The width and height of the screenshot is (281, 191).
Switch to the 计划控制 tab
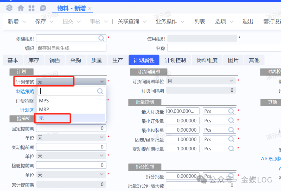[x=175, y=60]
